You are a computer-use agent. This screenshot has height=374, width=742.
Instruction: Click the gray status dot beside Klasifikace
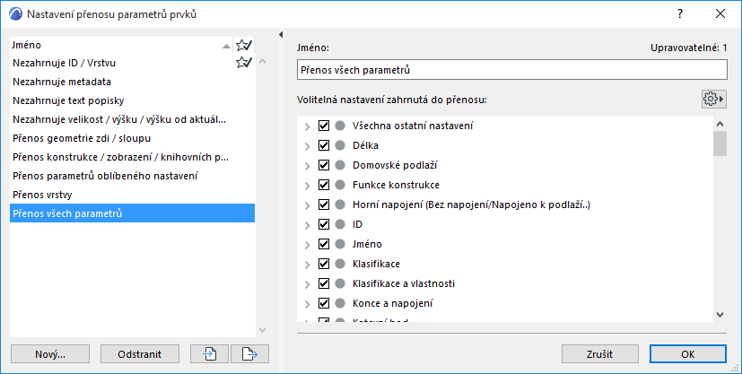click(x=340, y=264)
